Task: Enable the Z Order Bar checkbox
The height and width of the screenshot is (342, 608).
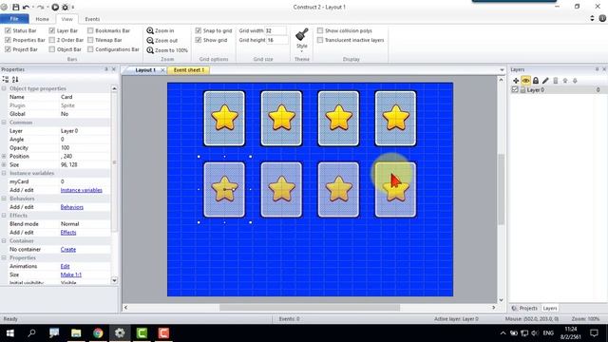Action: [52, 40]
